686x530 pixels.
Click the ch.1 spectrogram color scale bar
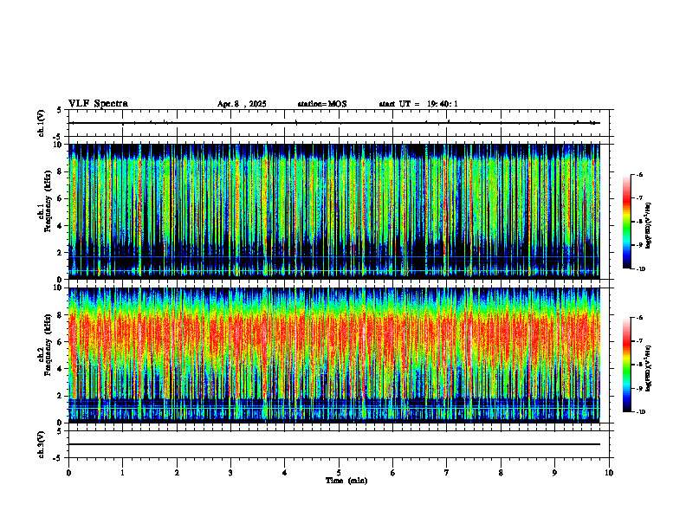(x=627, y=222)
